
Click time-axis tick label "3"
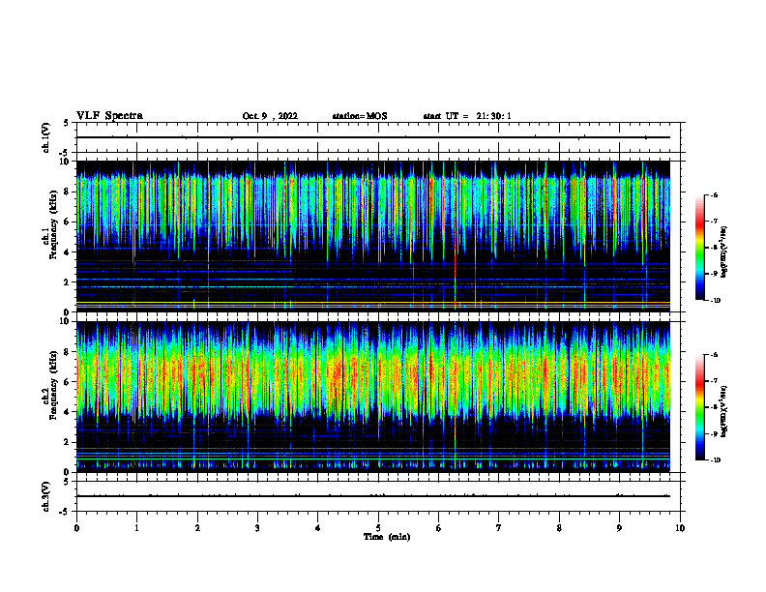(x=257, y=528)
